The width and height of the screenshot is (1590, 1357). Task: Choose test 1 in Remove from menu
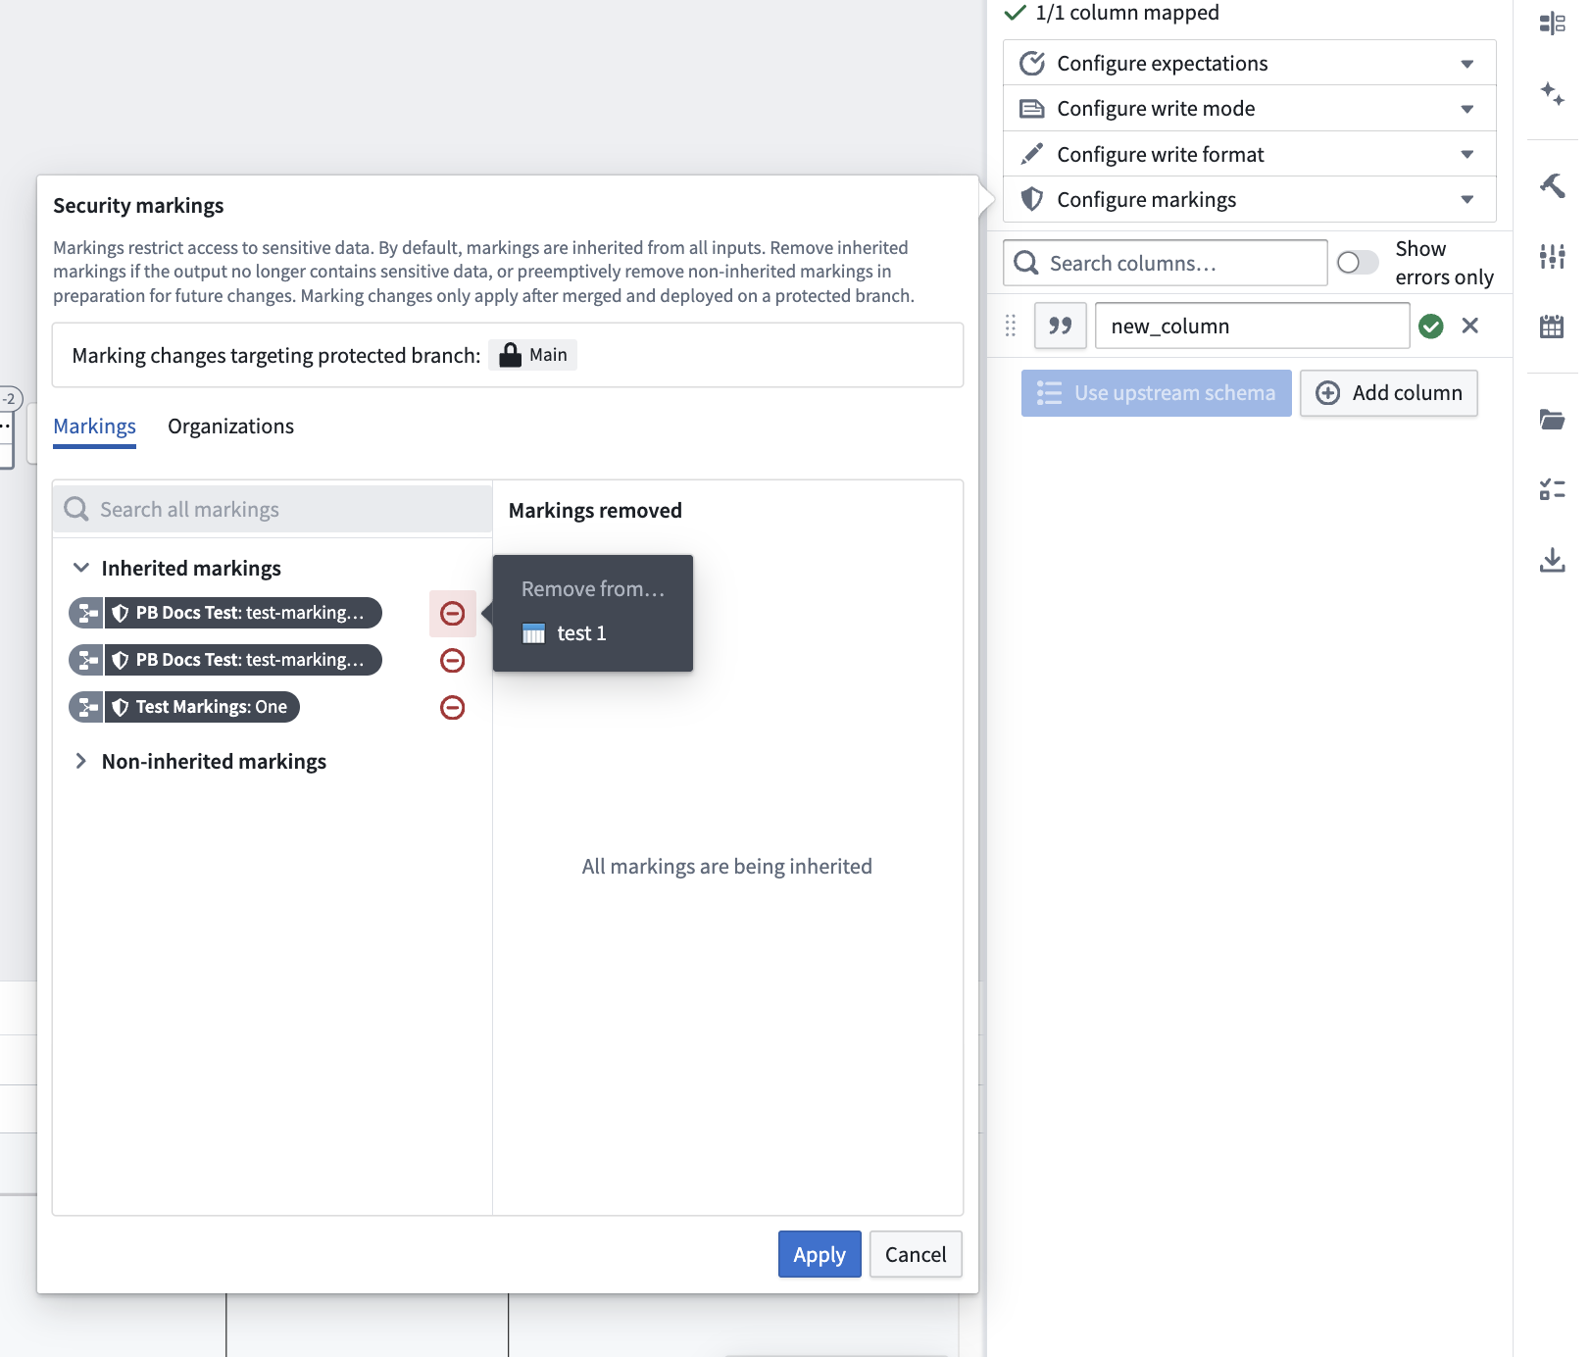[592, 633]
